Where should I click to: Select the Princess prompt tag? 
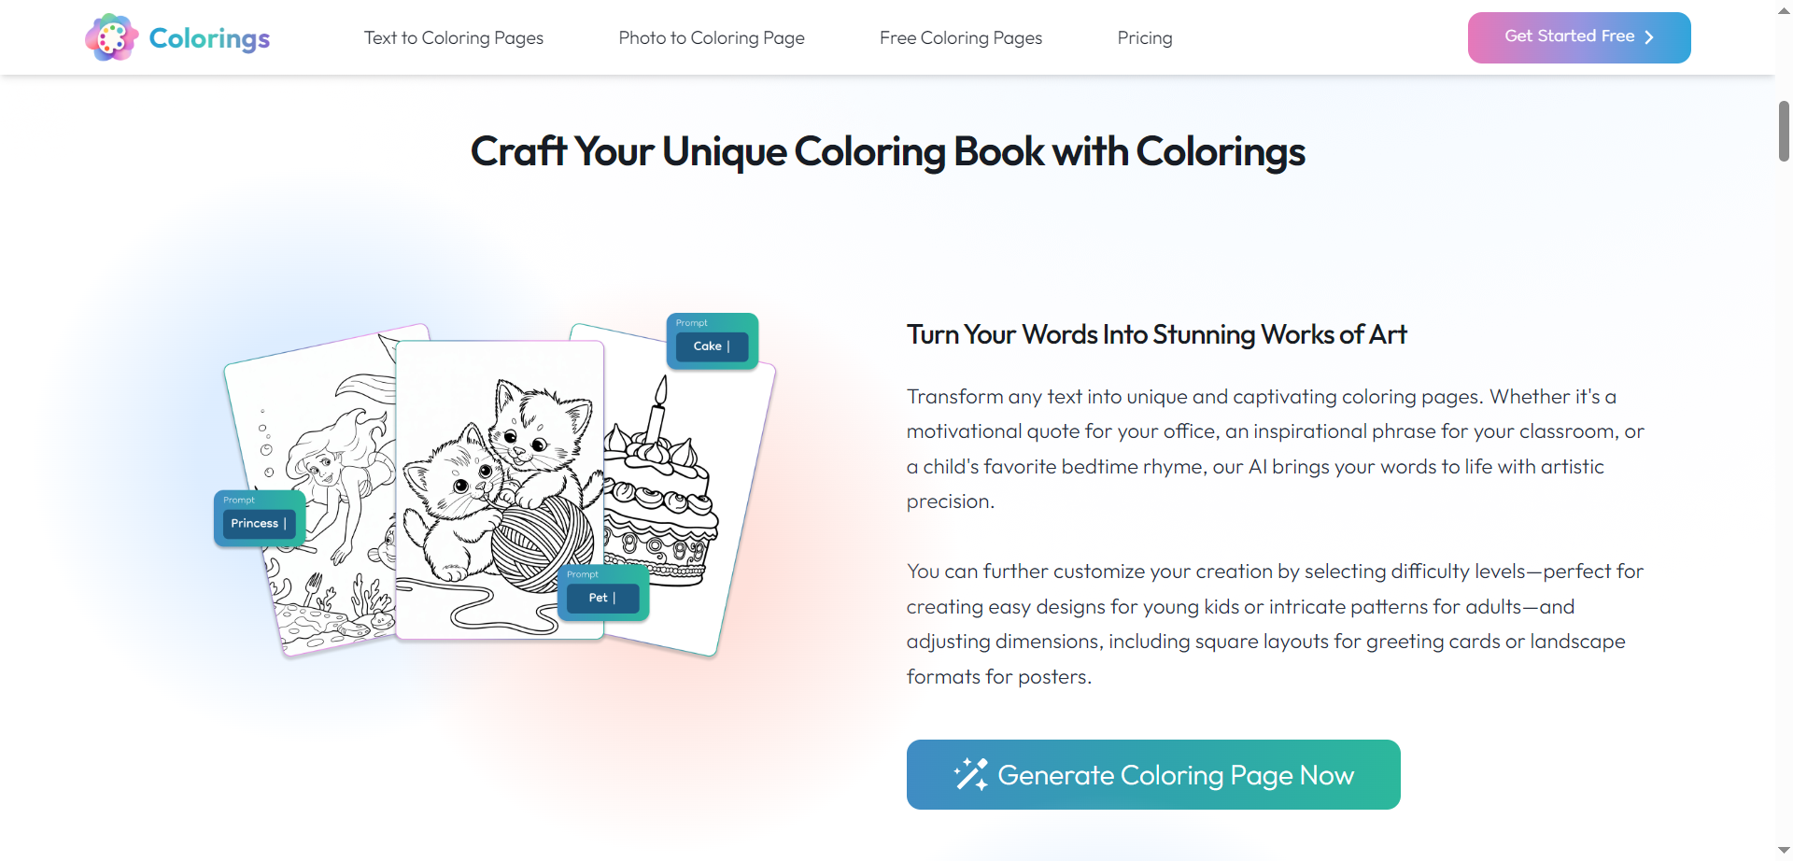pyautogui.click(x=260, y=518)
